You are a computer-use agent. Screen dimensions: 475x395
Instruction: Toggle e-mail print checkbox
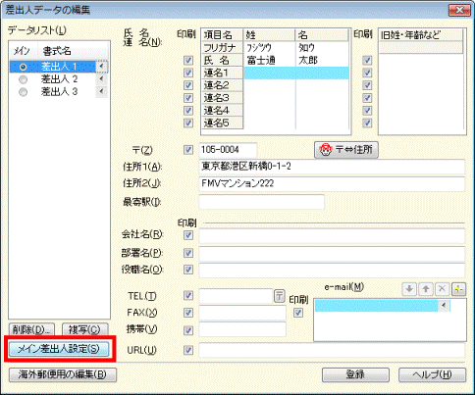tap(298, 313)
